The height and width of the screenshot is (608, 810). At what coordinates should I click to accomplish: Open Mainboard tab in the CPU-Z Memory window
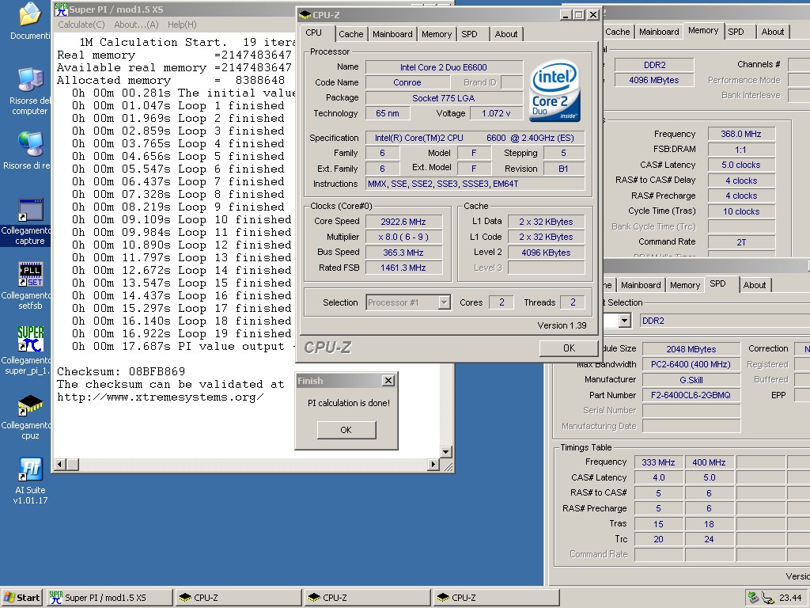tap(659, 32)
